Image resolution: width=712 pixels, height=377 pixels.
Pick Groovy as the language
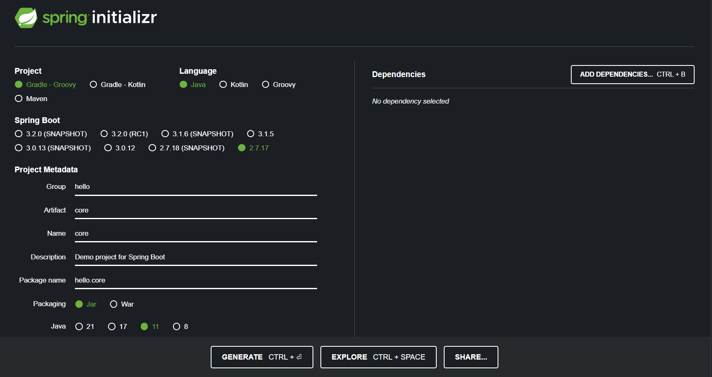(x=279, y=85)
